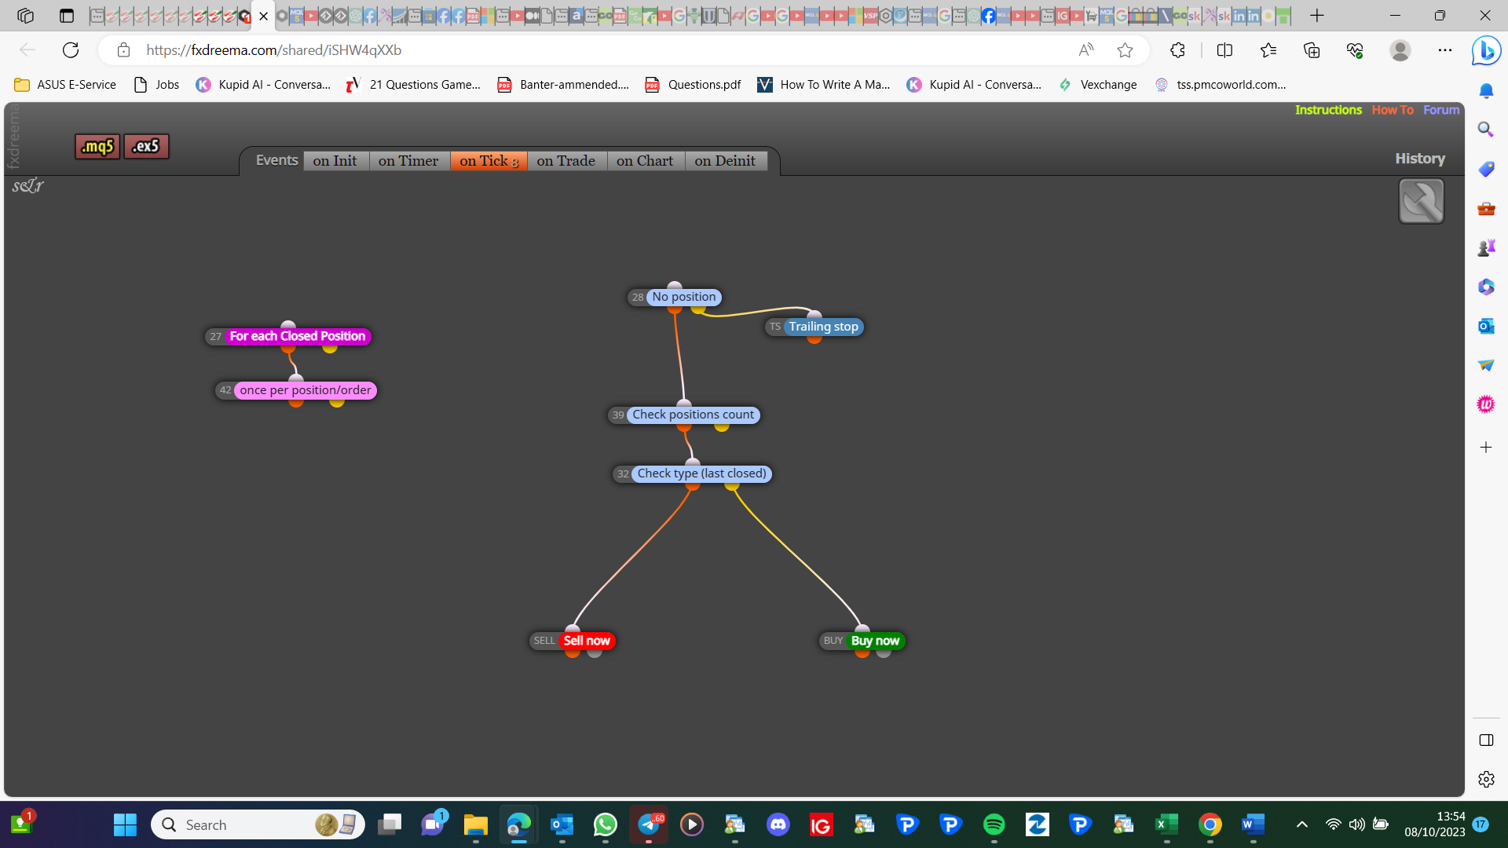Visit the Forum link

coord(1441,110)
